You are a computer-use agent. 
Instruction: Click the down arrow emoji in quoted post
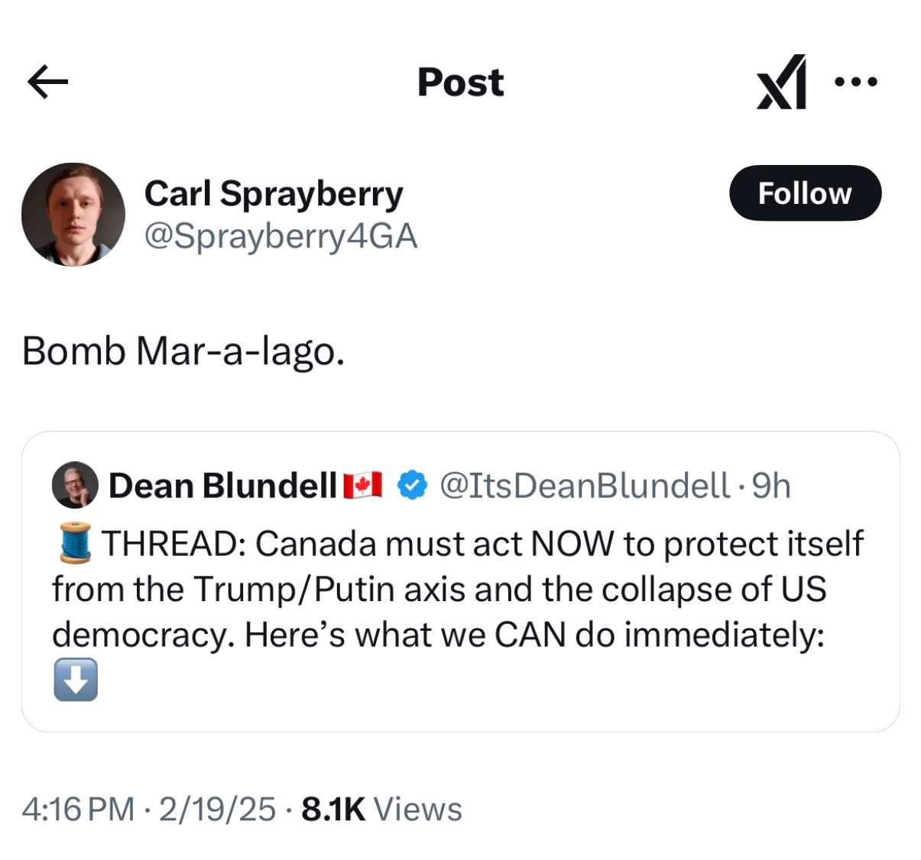[x=74, y=678]
